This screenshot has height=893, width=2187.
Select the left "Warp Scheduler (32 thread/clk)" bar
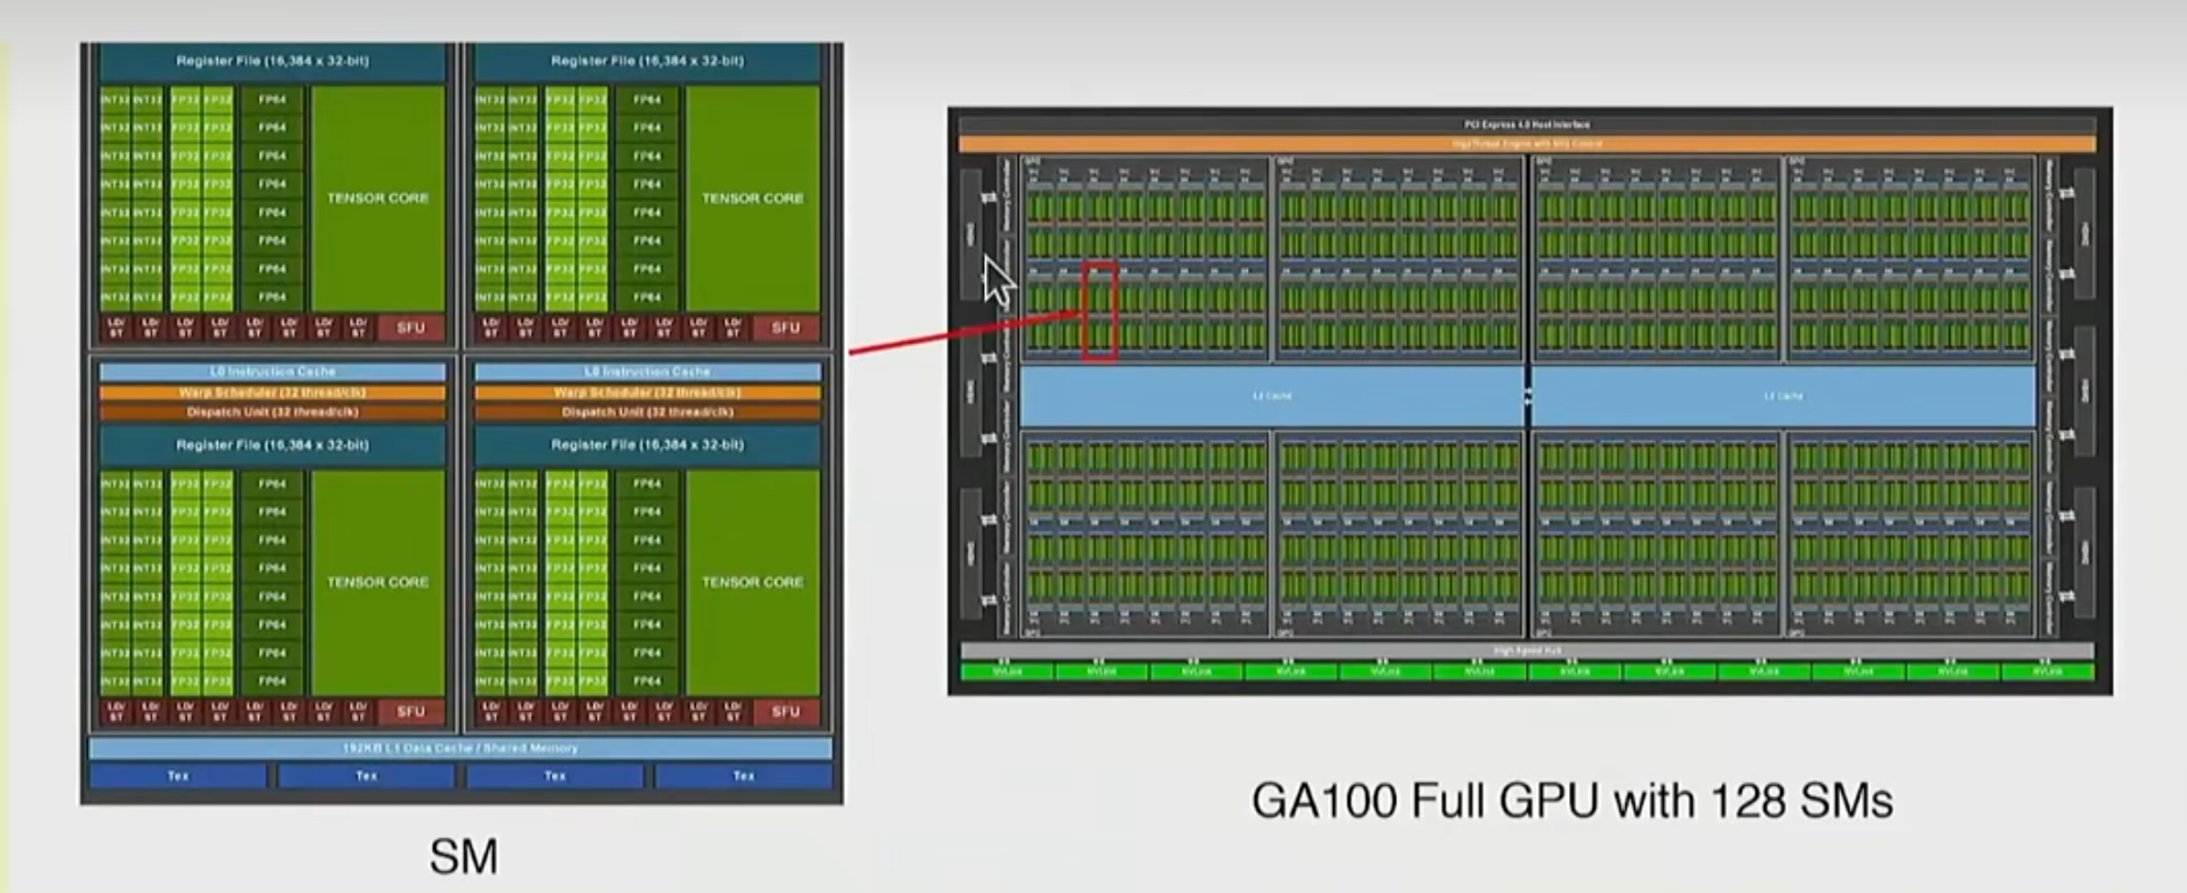(273, 393)
